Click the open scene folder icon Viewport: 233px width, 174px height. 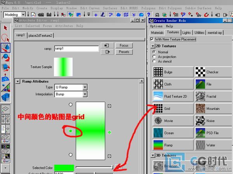[41, 15]
